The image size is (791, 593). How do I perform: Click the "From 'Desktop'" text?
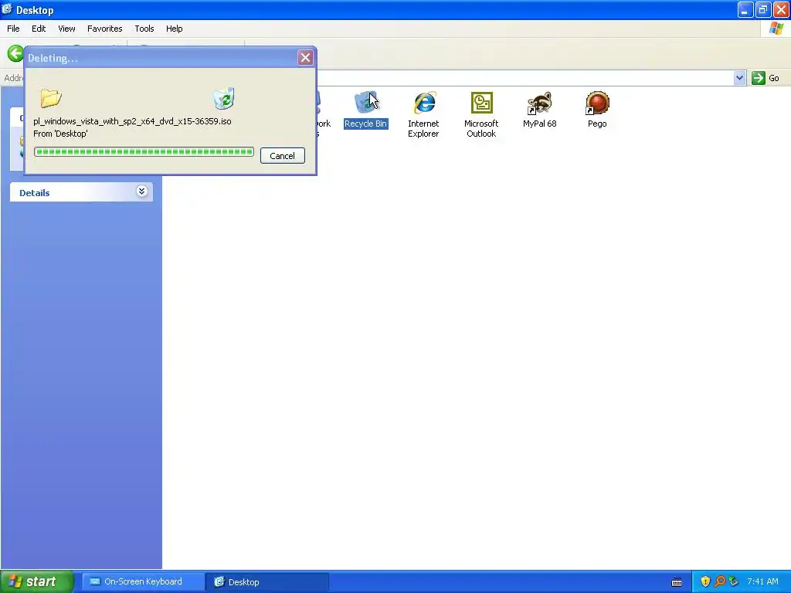pos(60,134)
